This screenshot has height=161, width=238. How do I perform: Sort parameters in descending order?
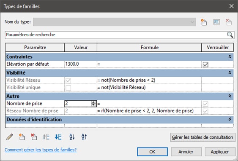click(84, 137)
